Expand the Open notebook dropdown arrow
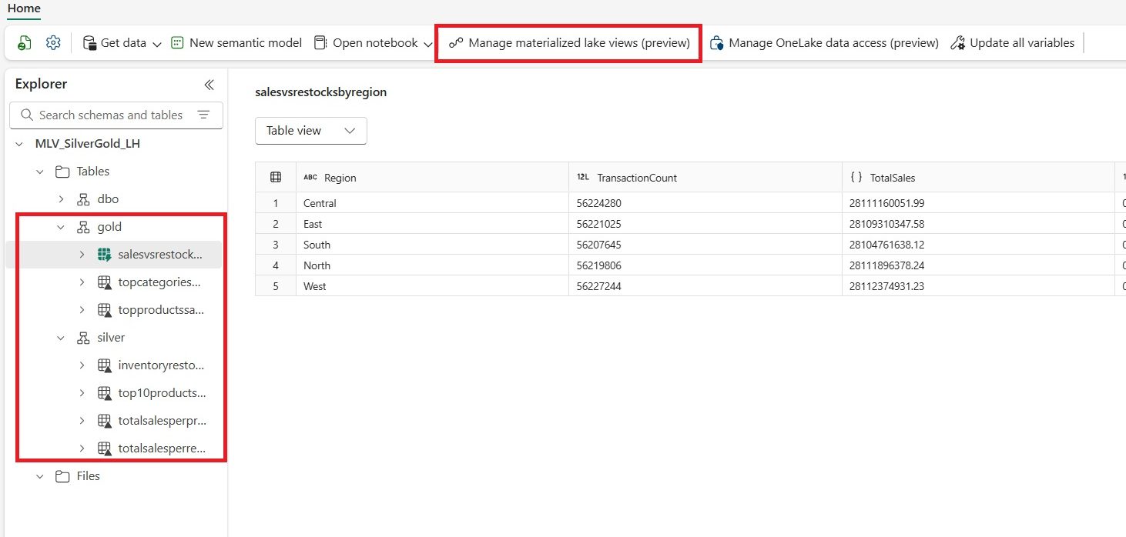 [x=430, y=42]
